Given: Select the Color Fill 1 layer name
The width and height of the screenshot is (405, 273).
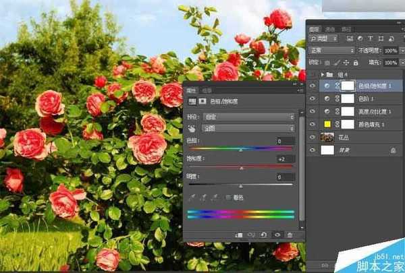Looking at the screenshot, I should [371, 125].
